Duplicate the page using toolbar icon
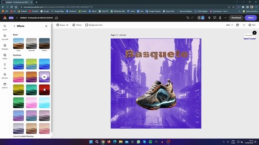 (x=238, y=25)
